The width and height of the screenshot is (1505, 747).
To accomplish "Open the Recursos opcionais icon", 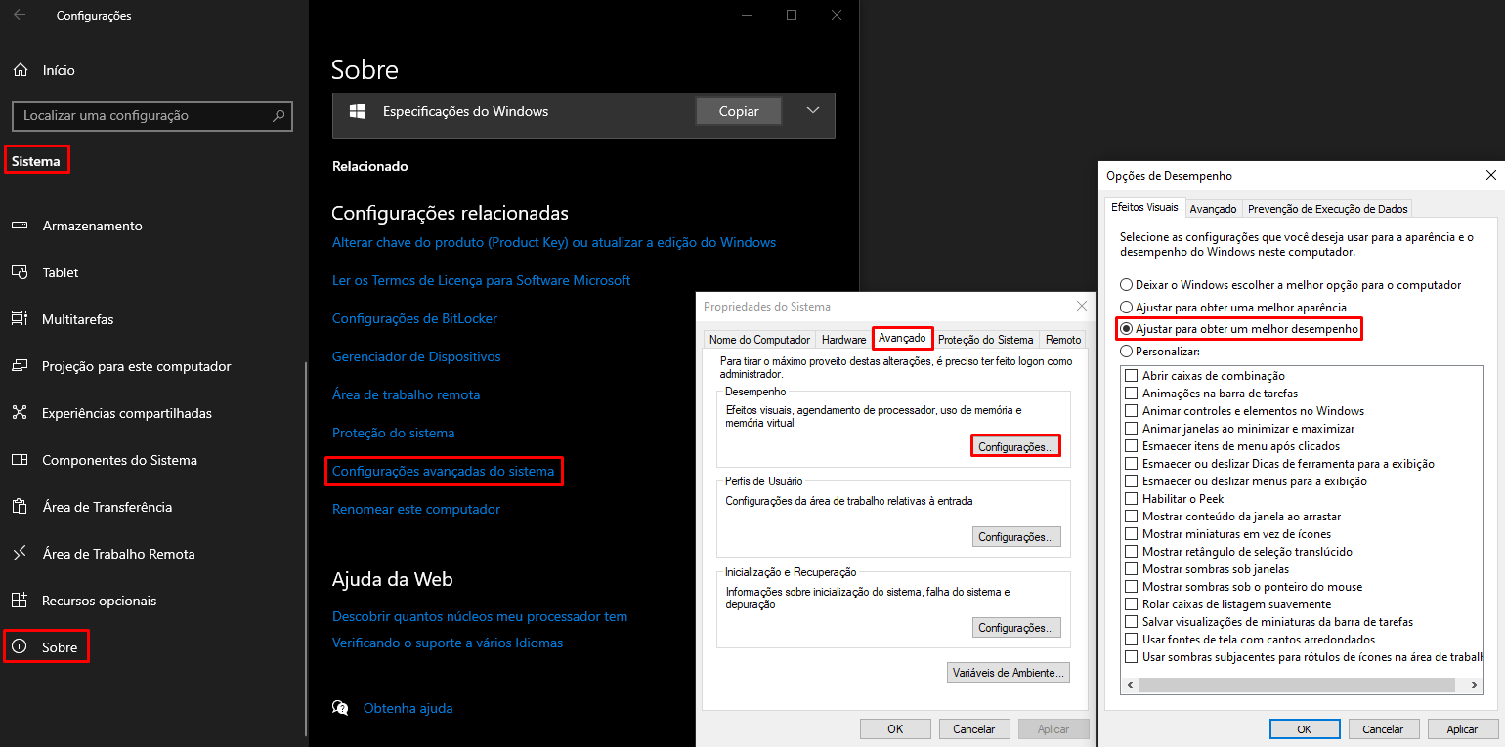I will [x=20, y=601].
